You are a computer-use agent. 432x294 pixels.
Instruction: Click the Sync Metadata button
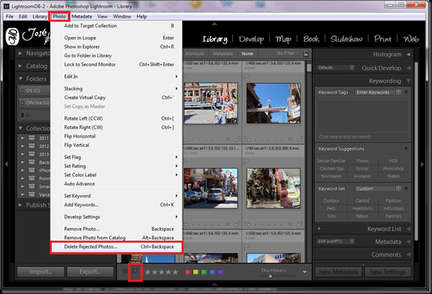click(x=338, y=272)
